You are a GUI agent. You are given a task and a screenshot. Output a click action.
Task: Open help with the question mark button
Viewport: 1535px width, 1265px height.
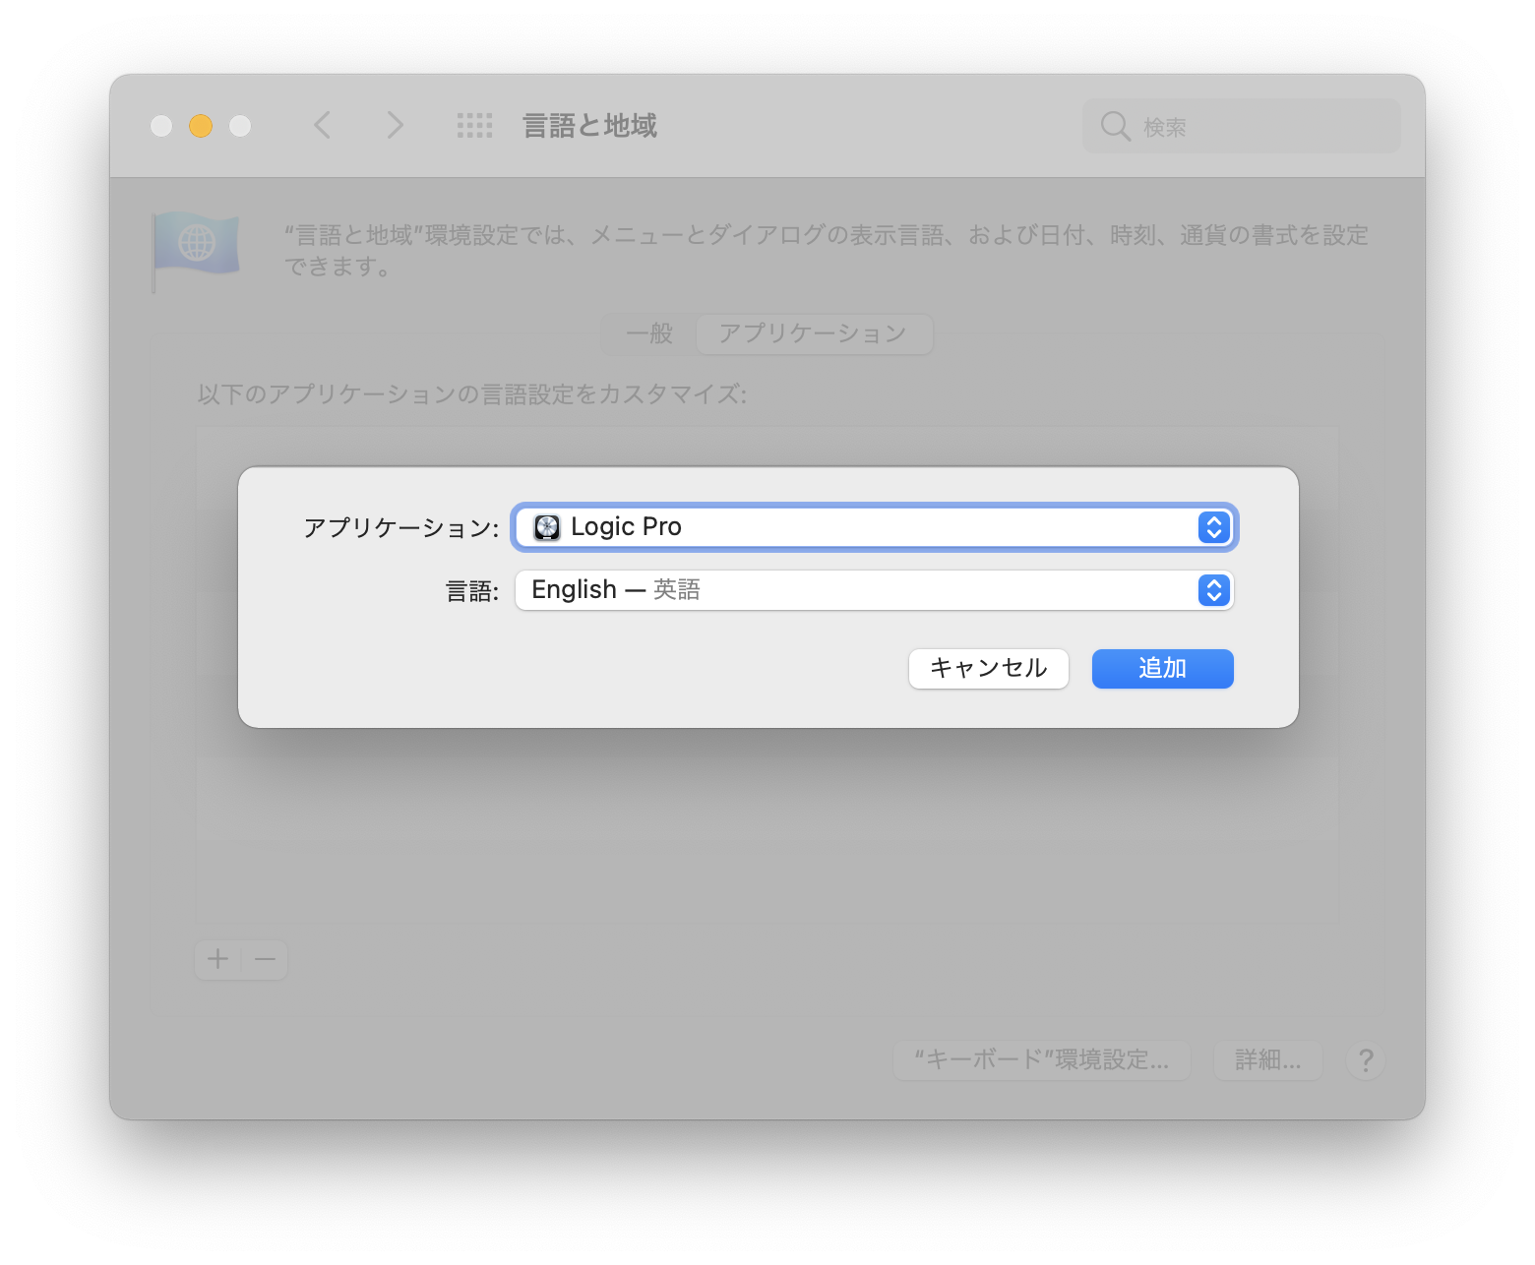coord(1366,1060)
